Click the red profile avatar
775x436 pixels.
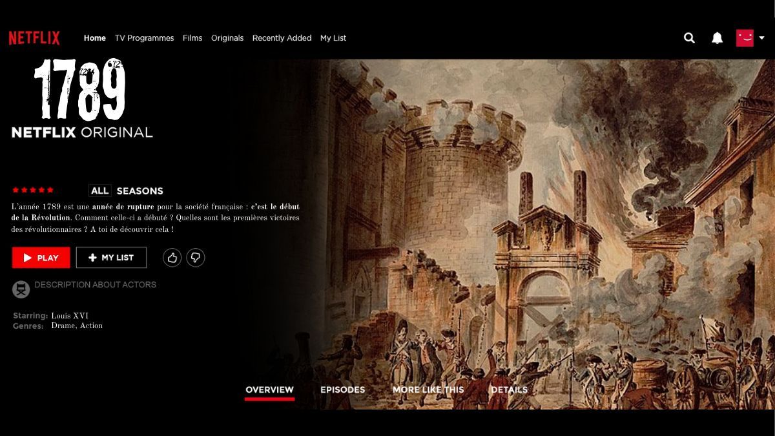(745, 38)
